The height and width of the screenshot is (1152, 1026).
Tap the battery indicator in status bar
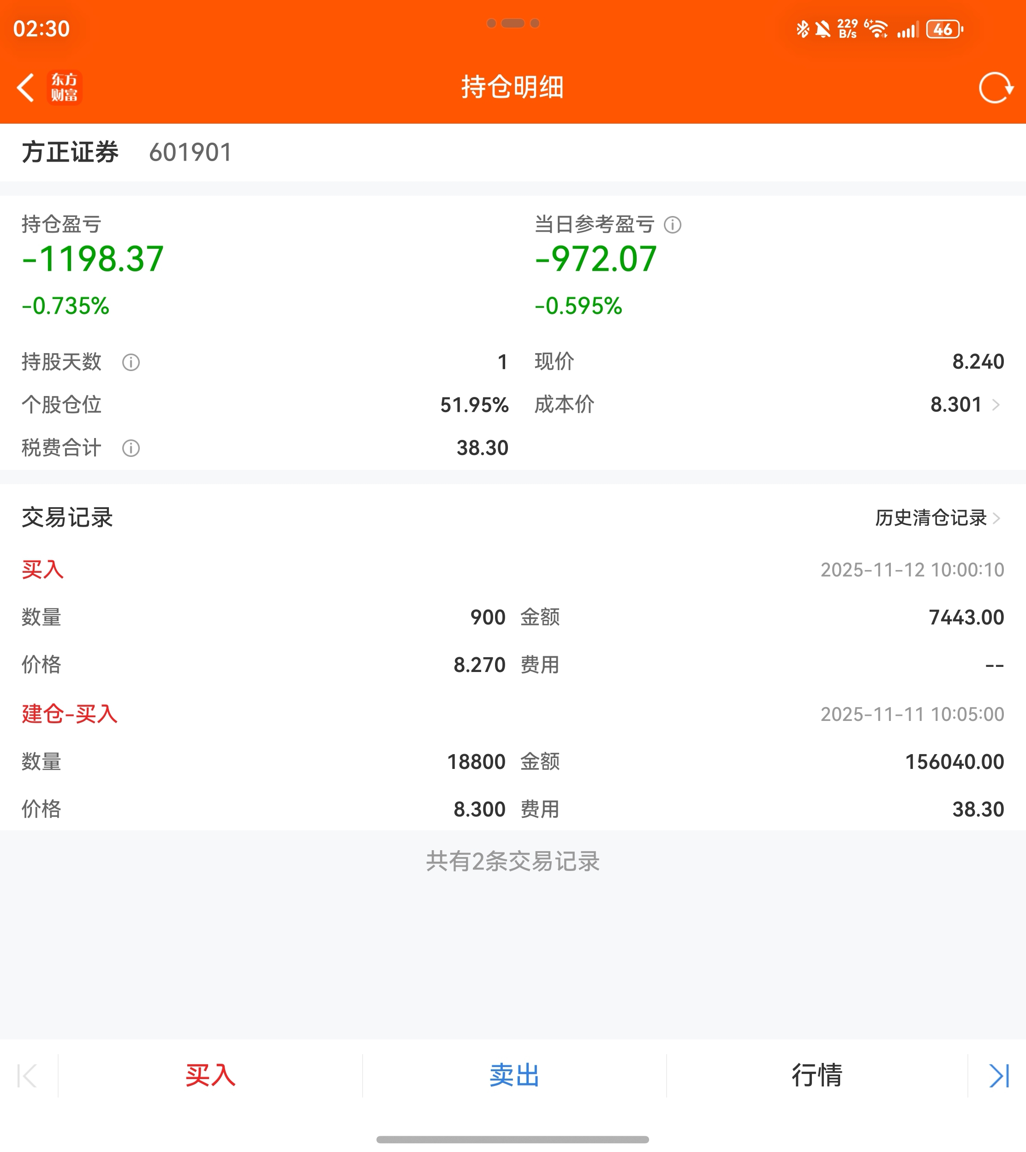click(944, 29)
